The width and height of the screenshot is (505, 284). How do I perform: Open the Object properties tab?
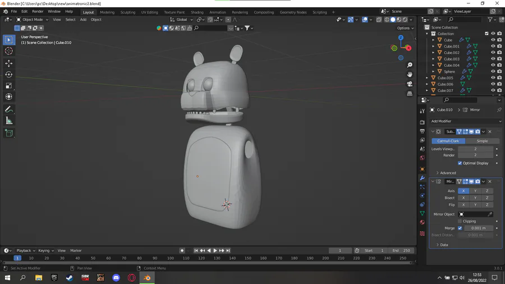pyautogui.click(x=422, y=169)
